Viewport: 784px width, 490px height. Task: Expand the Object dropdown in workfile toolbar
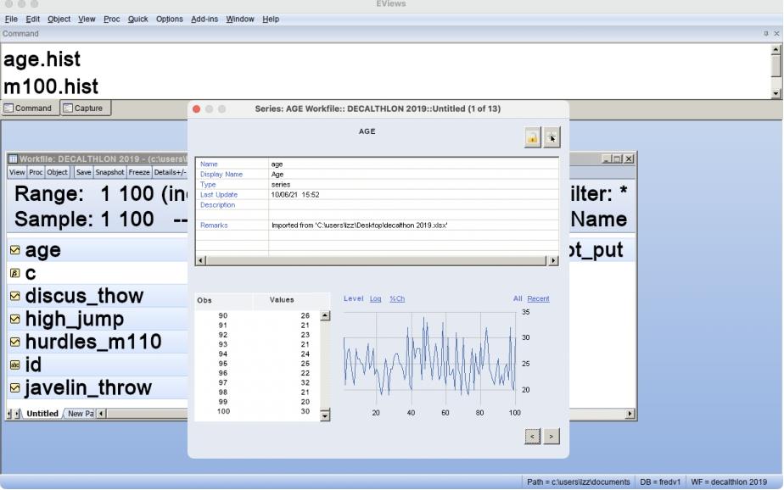tap(57, 172)
